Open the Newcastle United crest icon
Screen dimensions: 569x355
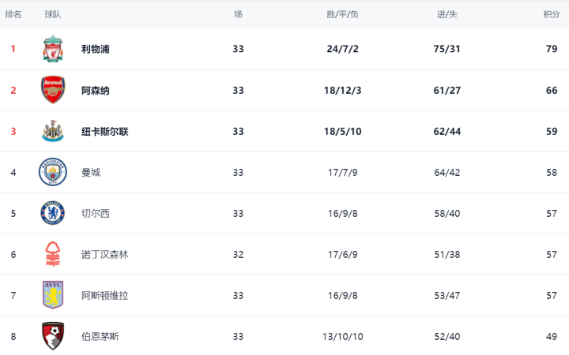53,131
